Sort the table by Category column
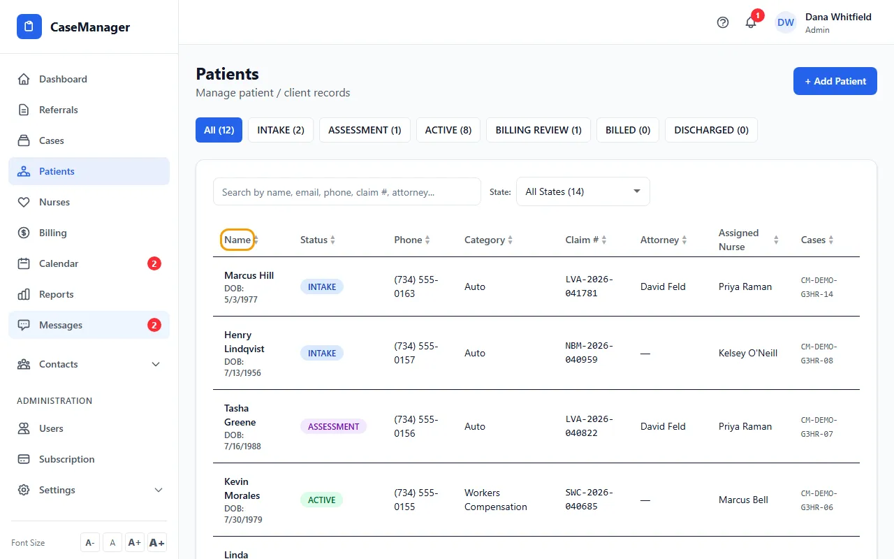Screen dimensions: 894x559 [x=489, y=240]
